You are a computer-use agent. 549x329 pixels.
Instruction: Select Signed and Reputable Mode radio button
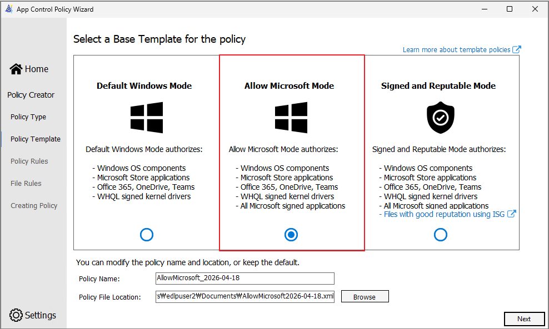[x=441, y=235]
